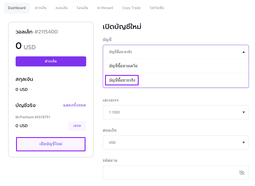Click the 0 USD amount under สกุลเงิน
The width and height of the screenshot is (255, 186).
[22, 90]
